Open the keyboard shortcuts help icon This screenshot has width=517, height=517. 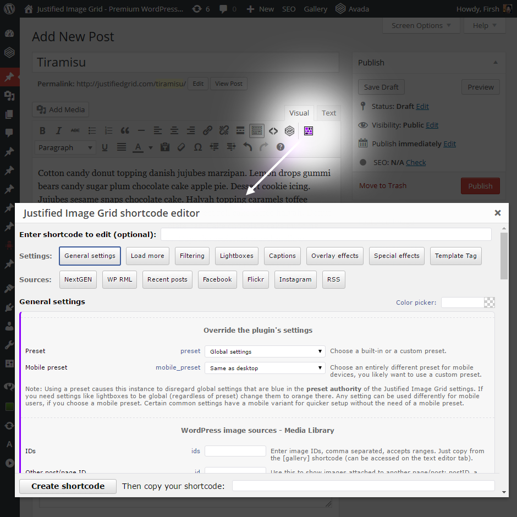(x=280, y=147)
